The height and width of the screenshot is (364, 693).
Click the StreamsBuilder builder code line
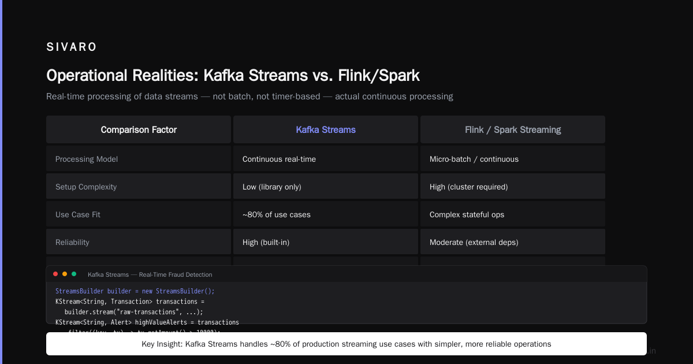pos(135,291)
